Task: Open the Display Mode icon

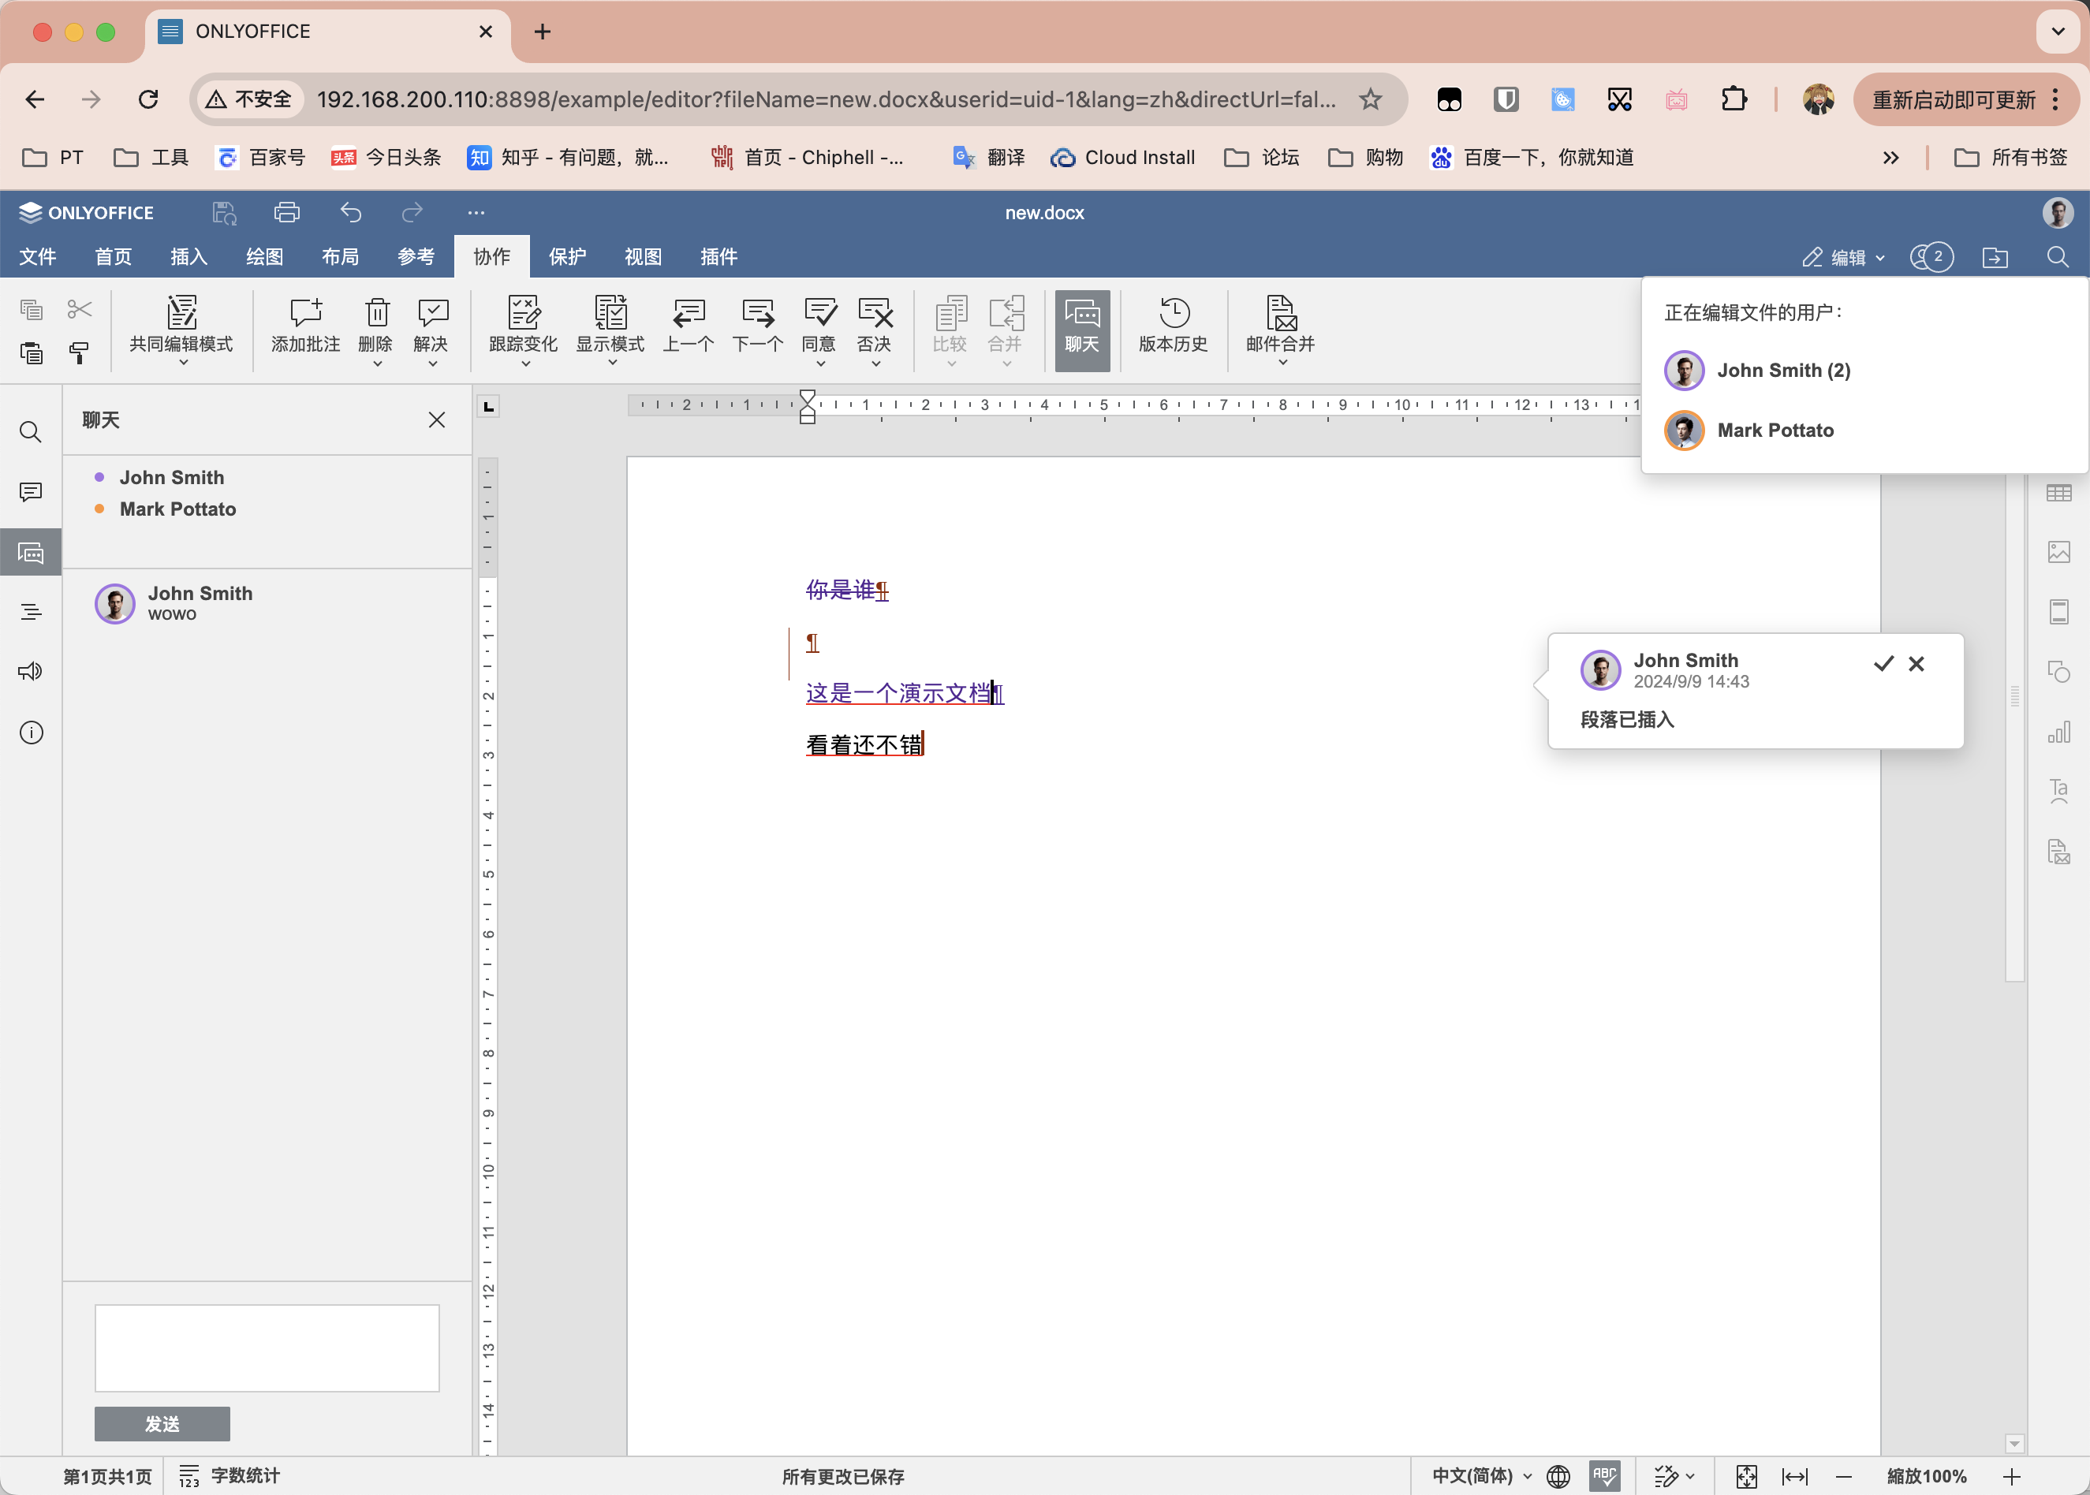Action: coord(610,313)
